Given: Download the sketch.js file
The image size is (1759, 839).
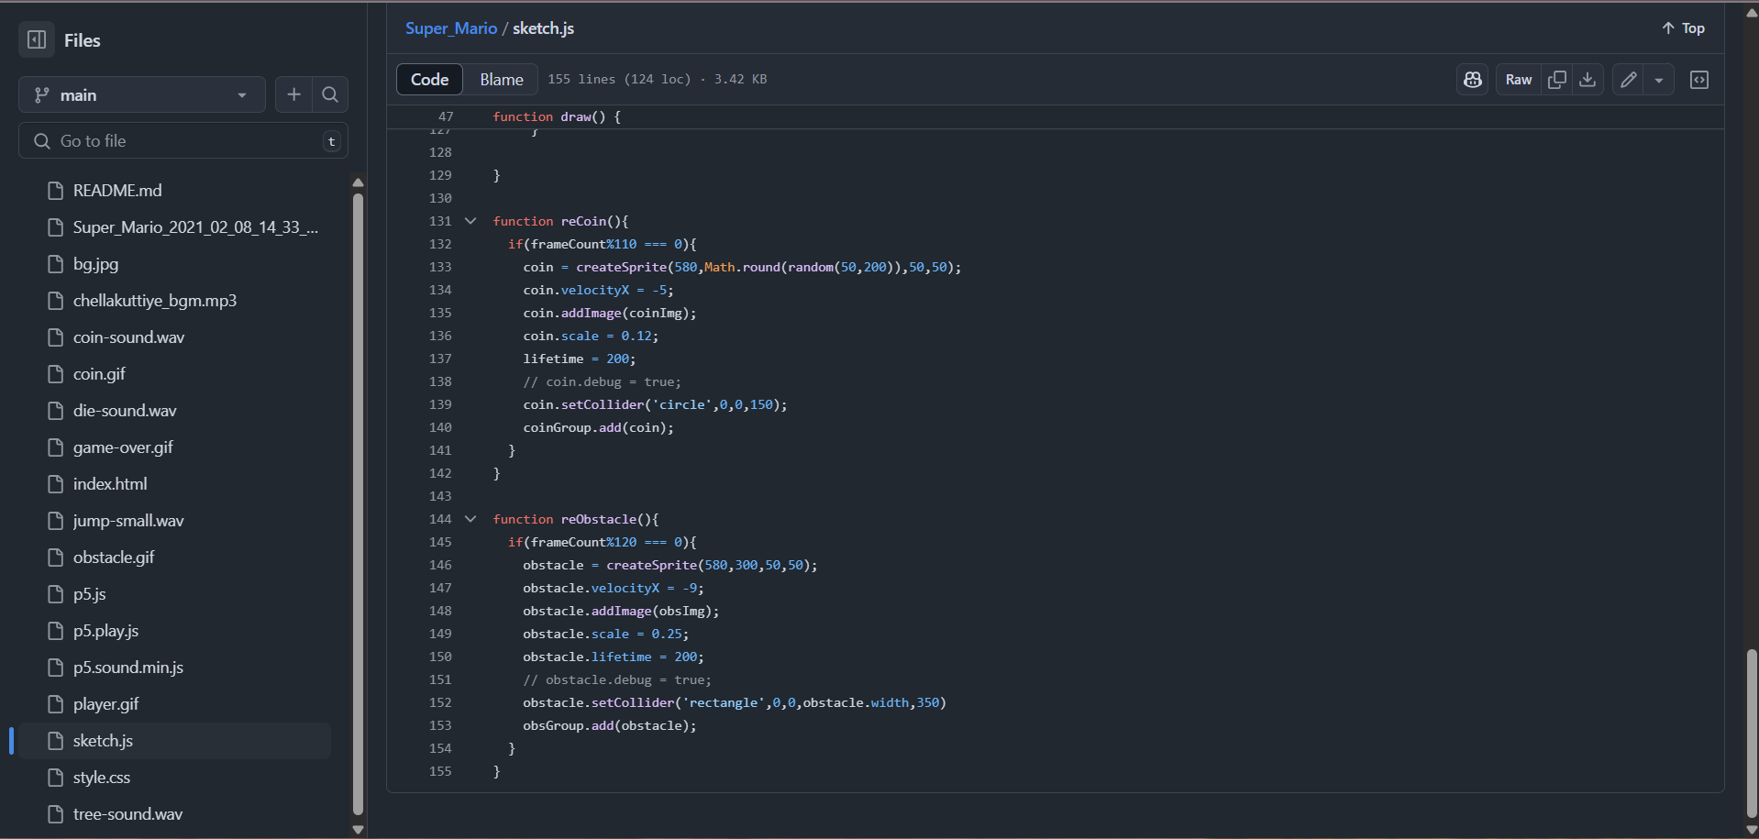Looking at the screenshot, I should 1588,80.
